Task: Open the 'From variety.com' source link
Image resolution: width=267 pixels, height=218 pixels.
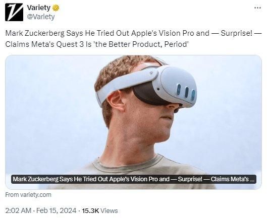Action: 28,195
